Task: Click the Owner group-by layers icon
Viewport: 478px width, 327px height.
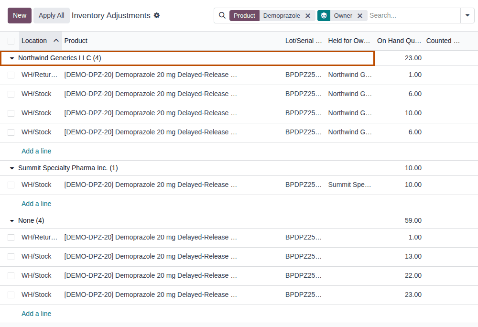Action: (x=324, y=16)
